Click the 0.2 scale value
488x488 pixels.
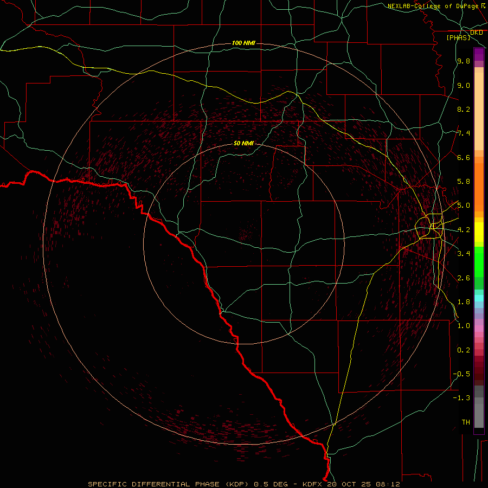click(464, 350)
